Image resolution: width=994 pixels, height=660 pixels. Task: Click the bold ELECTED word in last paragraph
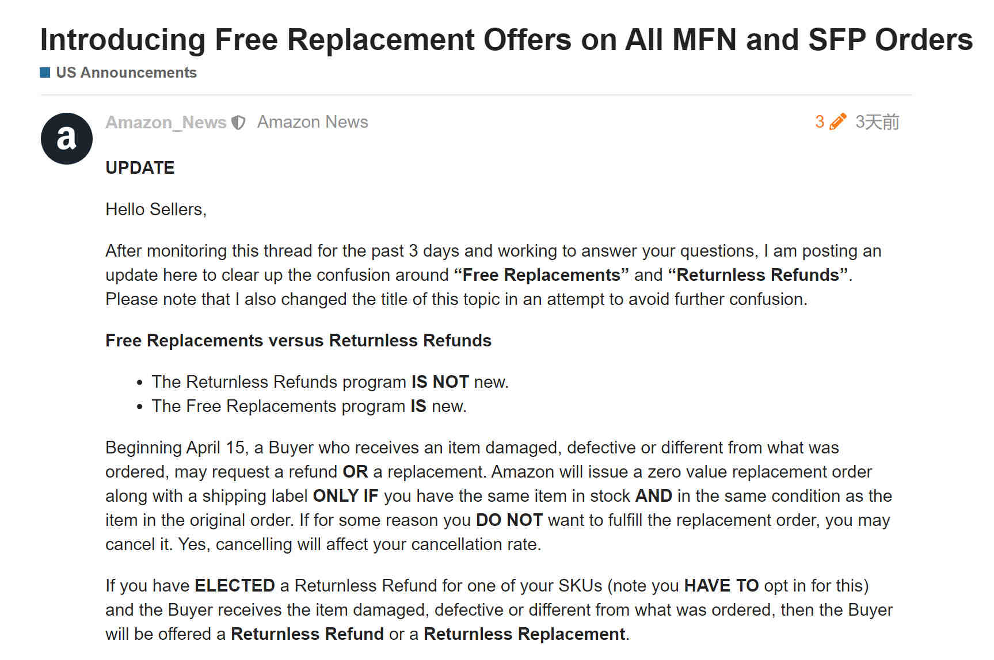tap(235, 586)
